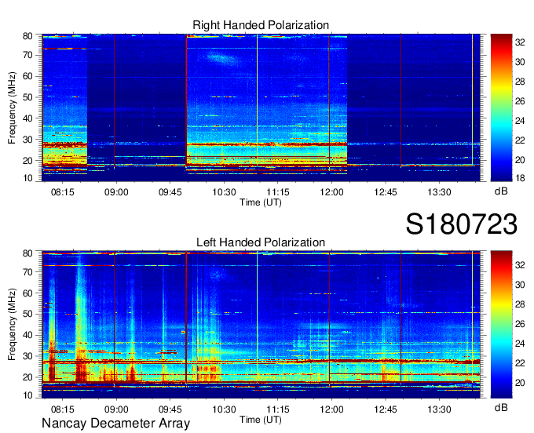This screenshot has width=534, height=433.
Task: Click the 26 dB mark on upper color bar
Action: [520, 101]
